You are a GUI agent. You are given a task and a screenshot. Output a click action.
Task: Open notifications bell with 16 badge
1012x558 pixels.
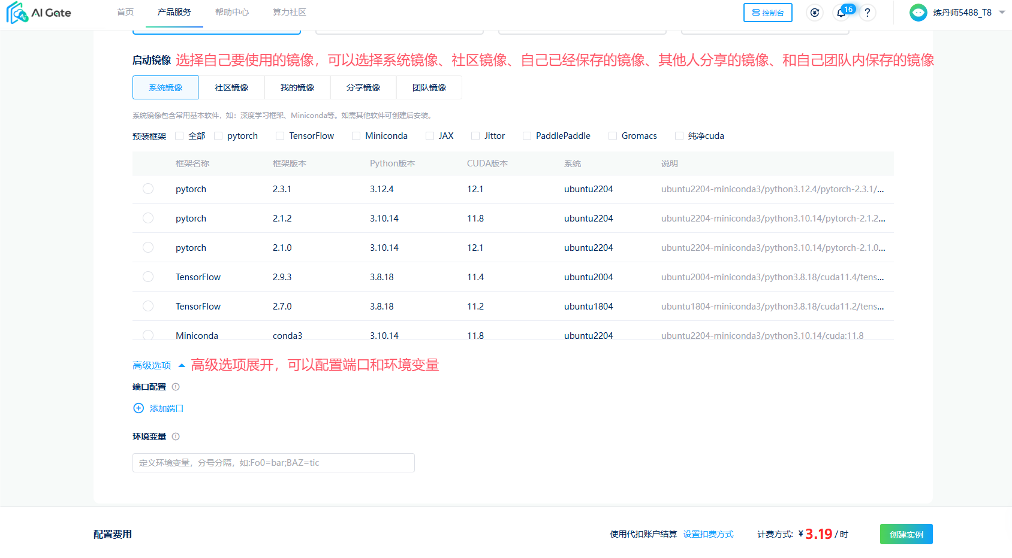click(x=841, y=13)
